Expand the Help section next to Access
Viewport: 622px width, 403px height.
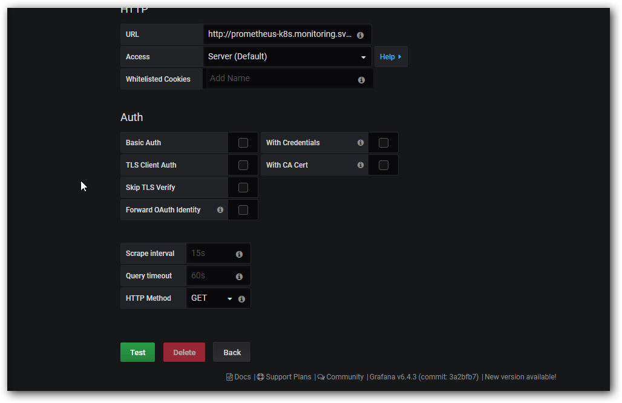pyautogui.click(x=390, y=57)
